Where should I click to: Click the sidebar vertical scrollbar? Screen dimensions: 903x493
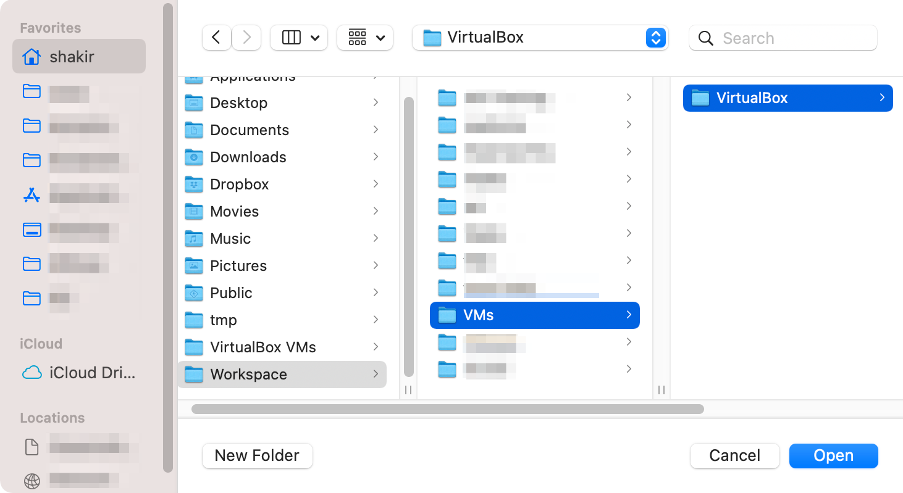coord(168,238)
